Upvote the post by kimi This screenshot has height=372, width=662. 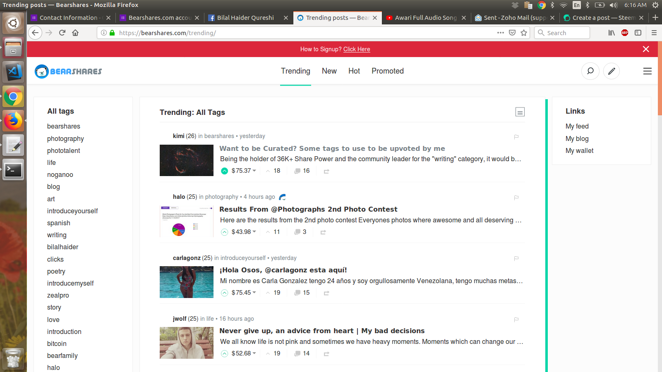[x=224, y=170]
